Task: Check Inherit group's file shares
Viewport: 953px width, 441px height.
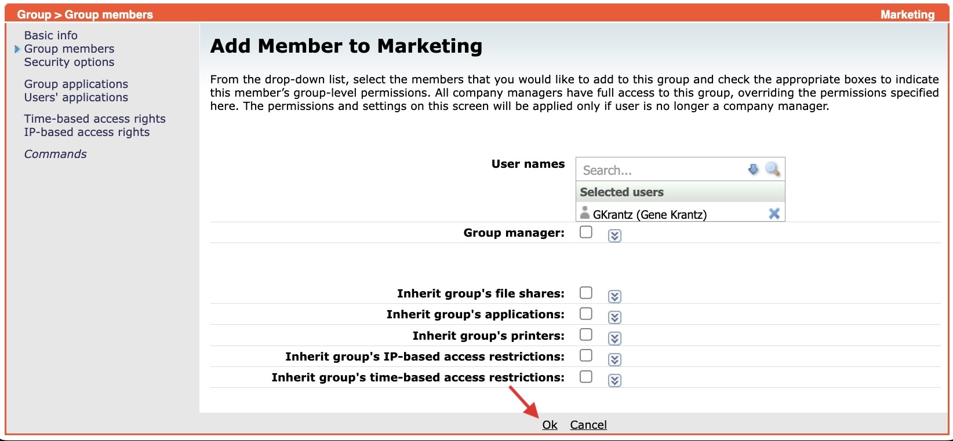Action: (x=586, y=293)
